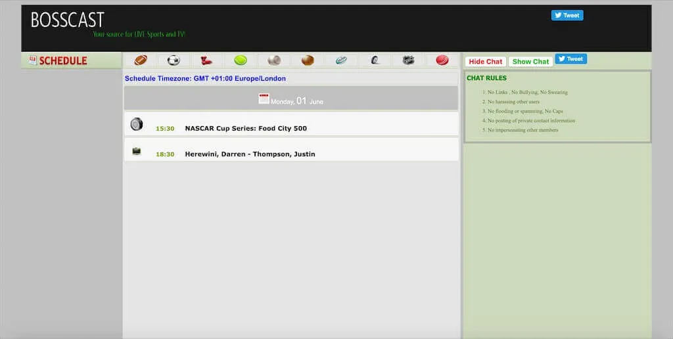Open NASCAR Cup Series: Food City 500
The height and width of the screenshot is (339, 673).
tap(246, 129)
